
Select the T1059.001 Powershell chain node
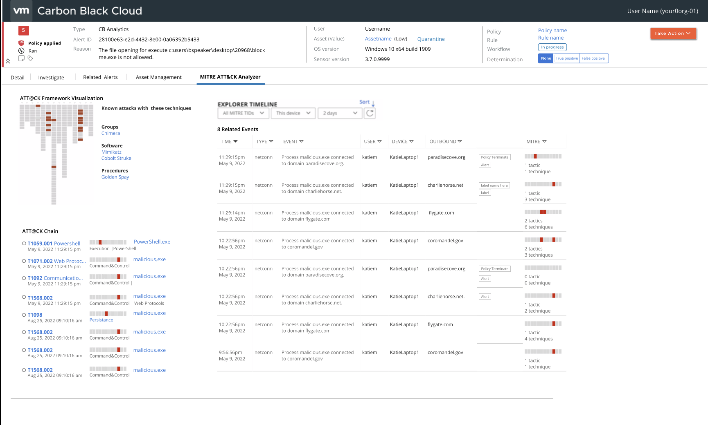[24, 243]
